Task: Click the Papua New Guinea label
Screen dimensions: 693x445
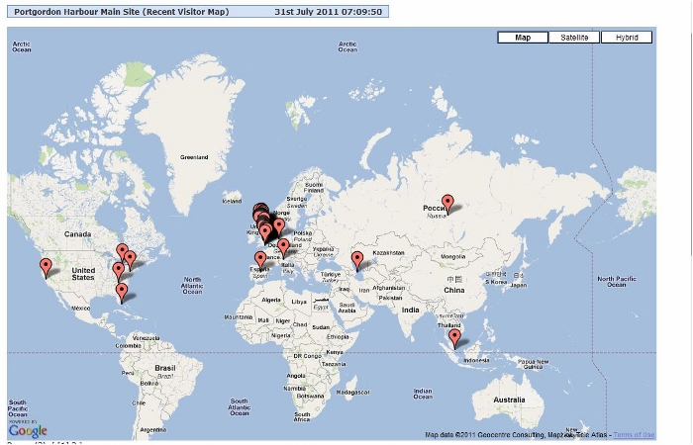Action: tap(533, 364)
